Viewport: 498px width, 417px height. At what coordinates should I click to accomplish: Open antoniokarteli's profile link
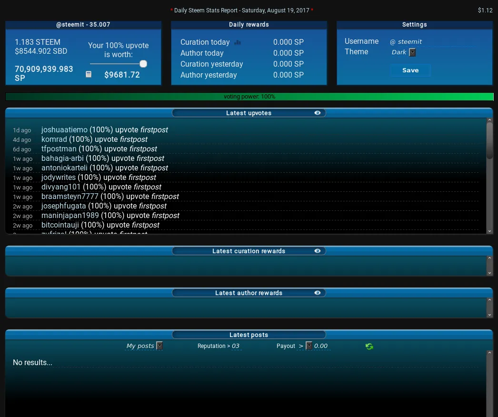64,168
